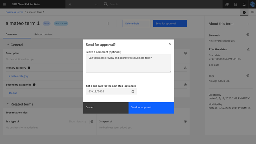Open the Business terms breadcrumb link
This screenshot has width=256, height=144.
click(14, 12)
